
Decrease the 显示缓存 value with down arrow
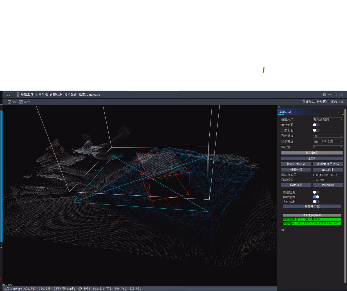(x=341, y=137)
